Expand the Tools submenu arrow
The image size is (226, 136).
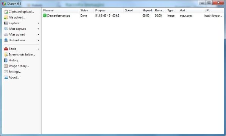[x=38, y=49]
